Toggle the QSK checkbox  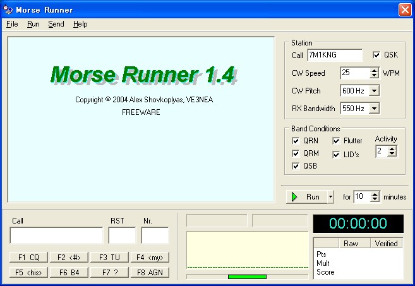pos(376,55)
